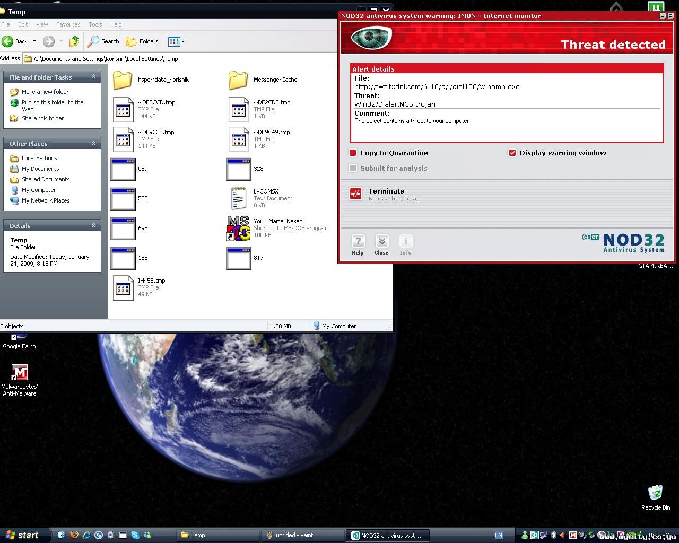Open the Tools menu
Screen dimensions: 679x543
click(95, 24)
